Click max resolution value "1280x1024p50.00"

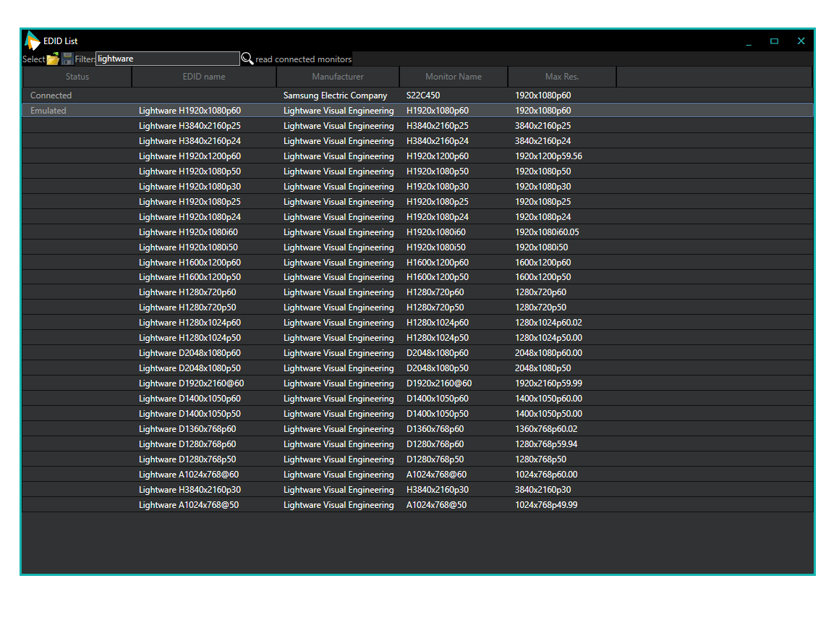coord(548,338)
